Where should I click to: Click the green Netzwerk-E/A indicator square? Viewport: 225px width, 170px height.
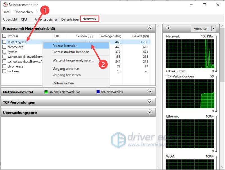[x=46, y=92]
